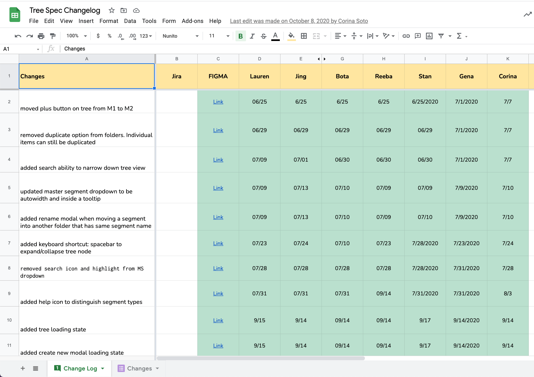
Task: Click the Undo icon in toolbar
Action: click(18, 36)
